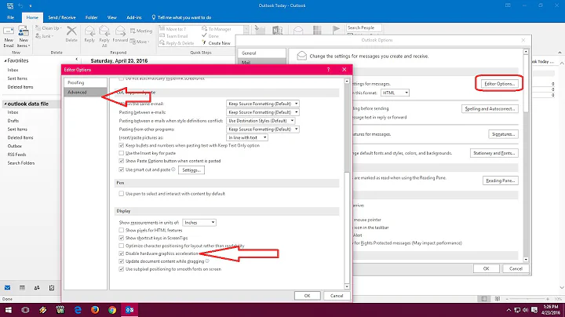Open Task View on the taskbar

25,310
